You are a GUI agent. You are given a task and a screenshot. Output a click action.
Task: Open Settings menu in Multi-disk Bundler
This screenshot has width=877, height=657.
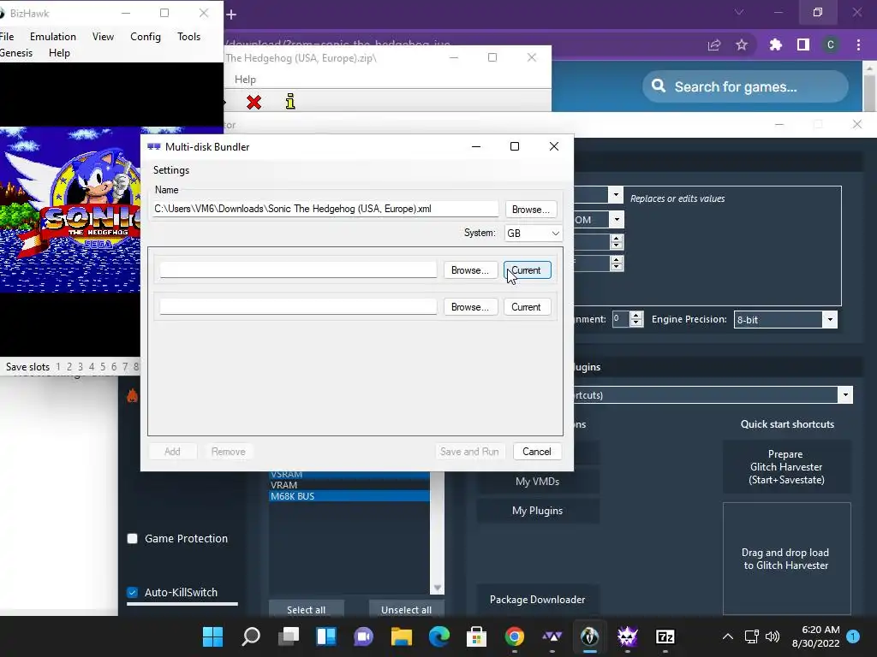171,170
